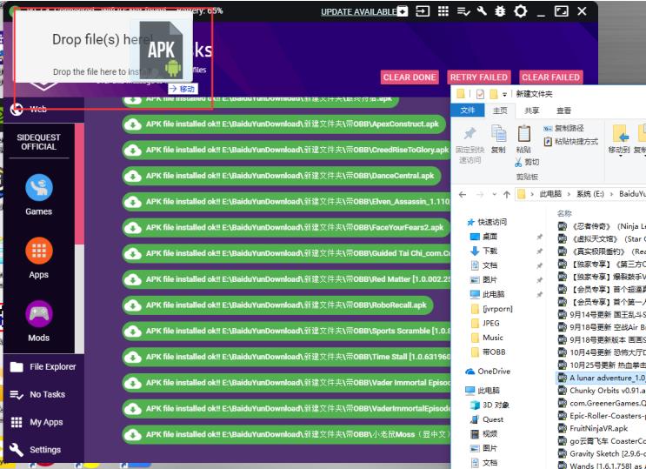Select 3D 对象 in Explorer navigation tree

(x=489, y=405)
